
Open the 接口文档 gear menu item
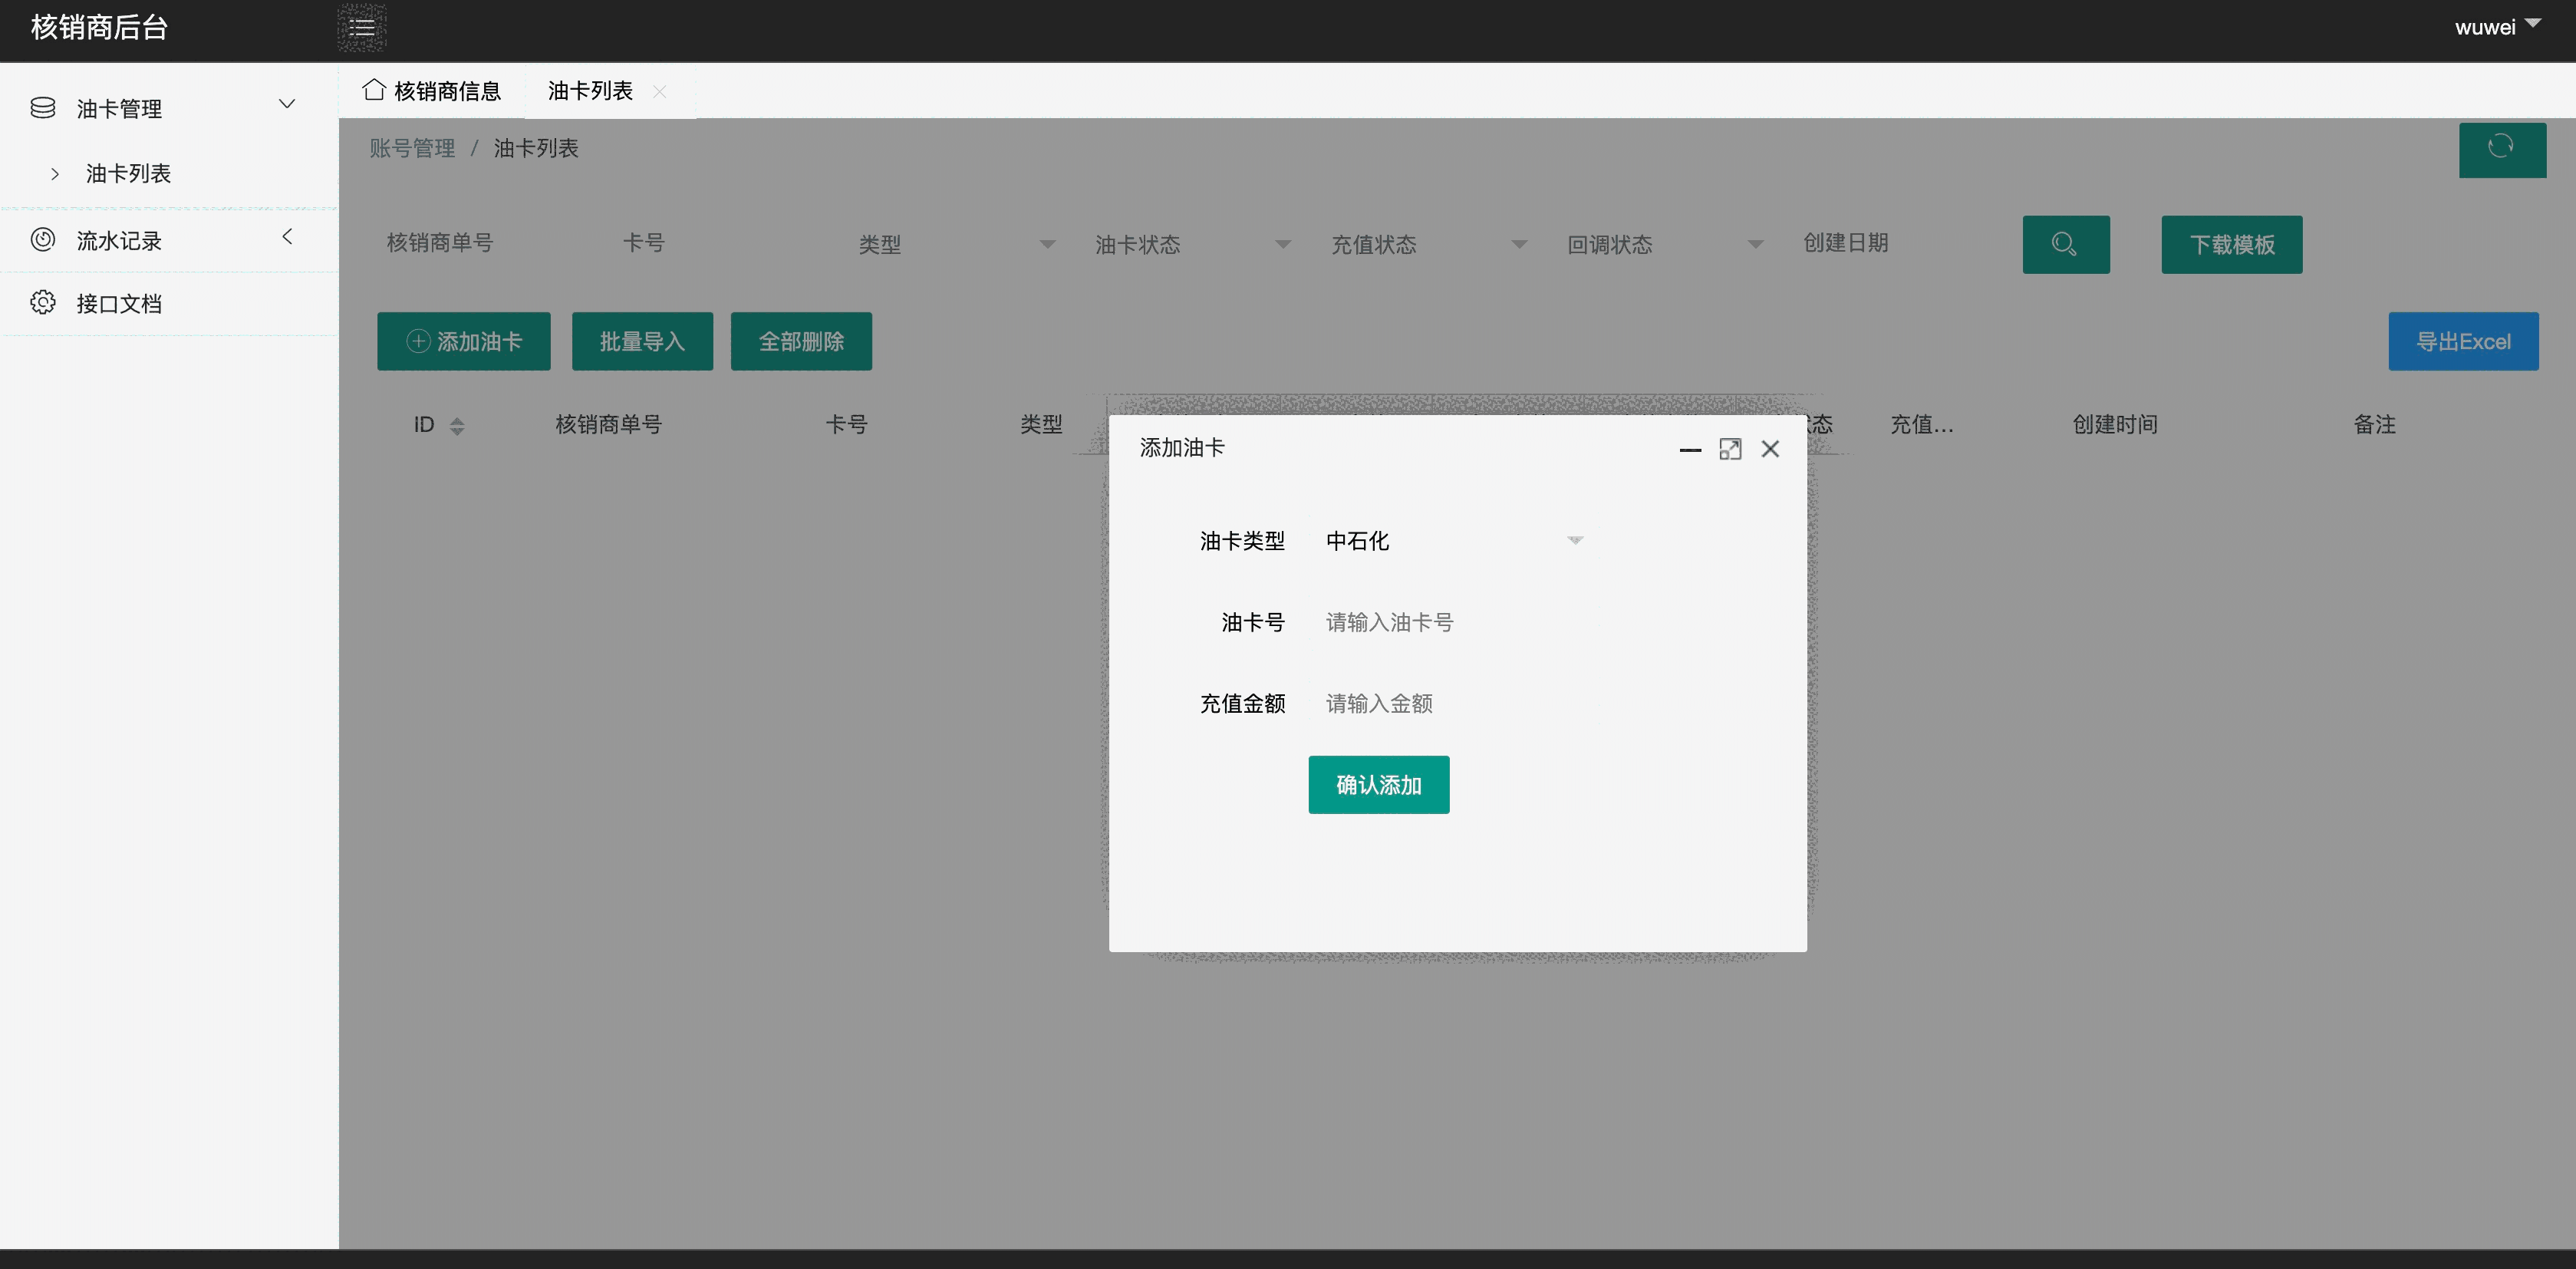coord(119,303)
